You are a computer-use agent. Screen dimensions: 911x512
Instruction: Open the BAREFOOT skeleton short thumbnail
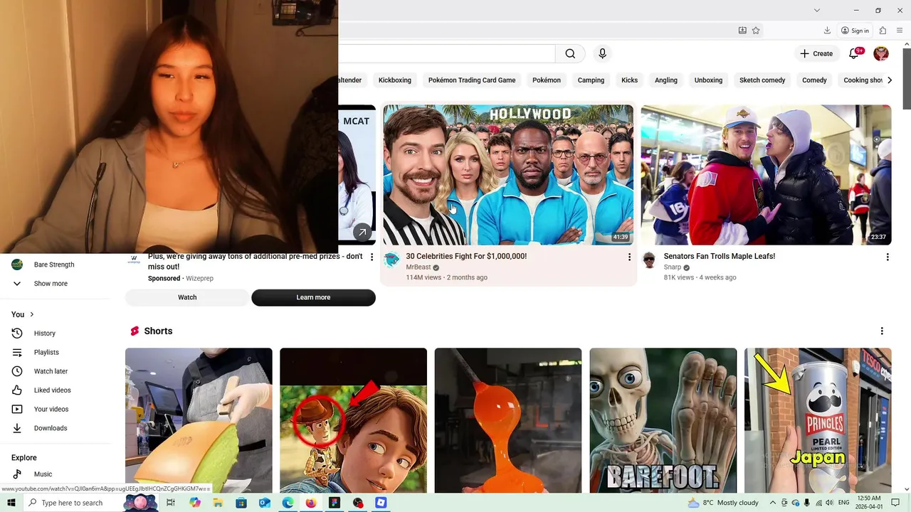pos(663,420)
